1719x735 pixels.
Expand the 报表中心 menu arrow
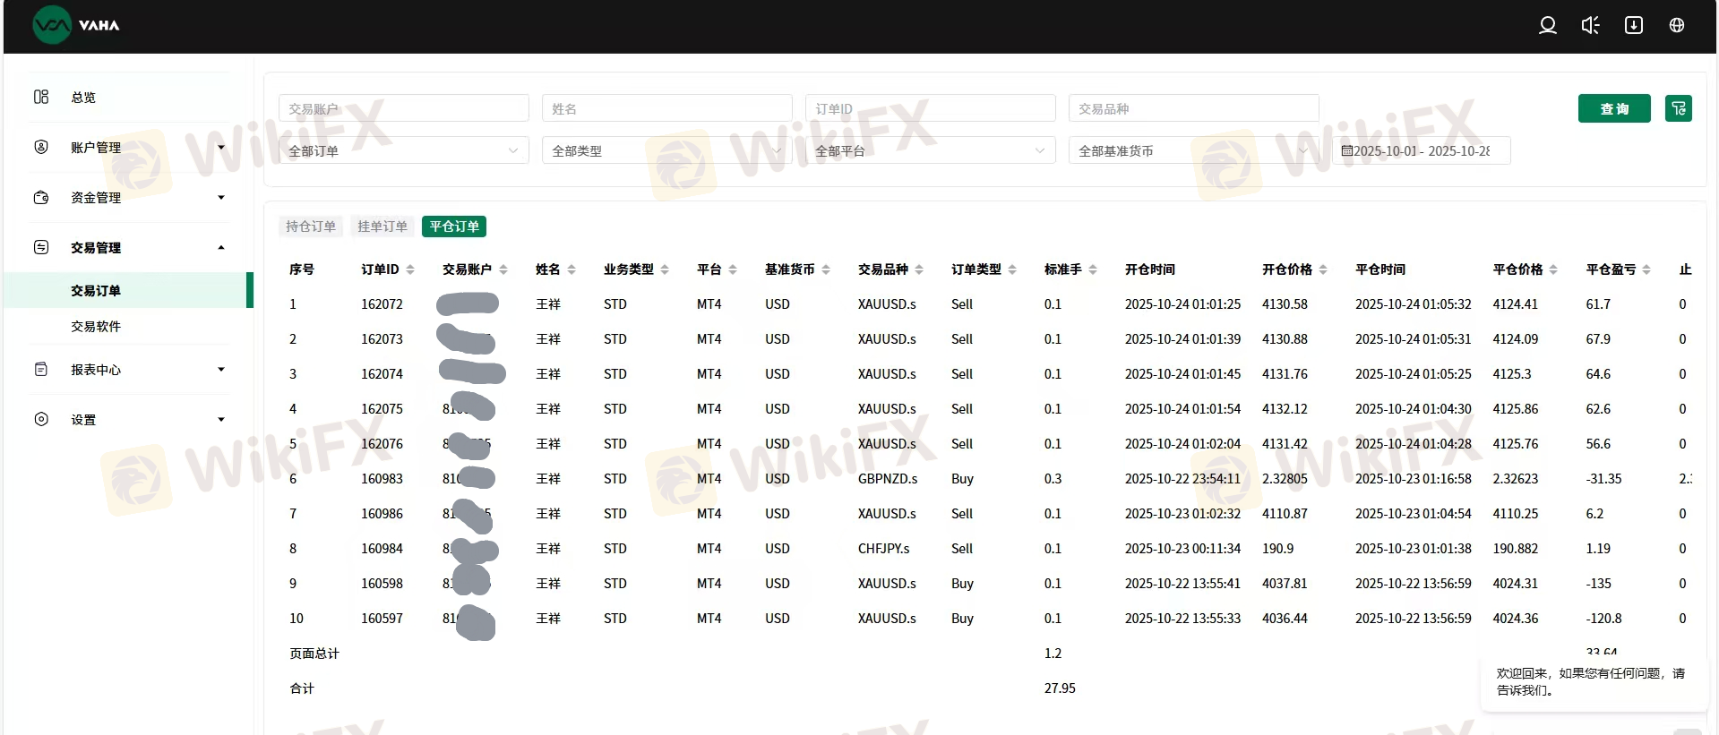(x=221, y=370)
